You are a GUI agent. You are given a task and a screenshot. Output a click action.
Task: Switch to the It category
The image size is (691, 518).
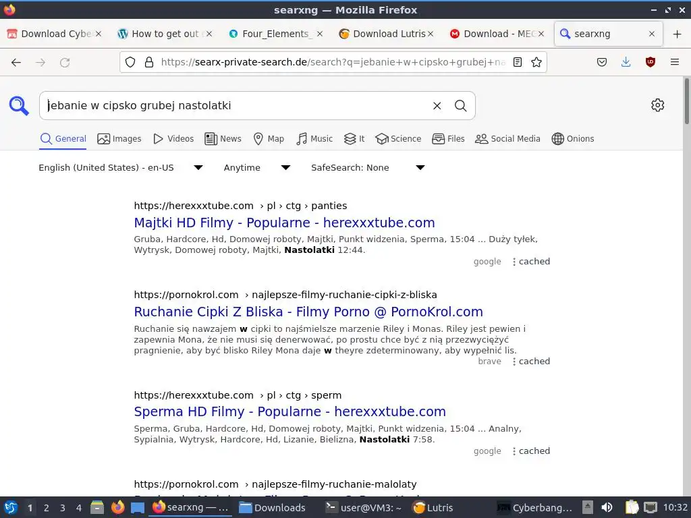click(354, 139)
